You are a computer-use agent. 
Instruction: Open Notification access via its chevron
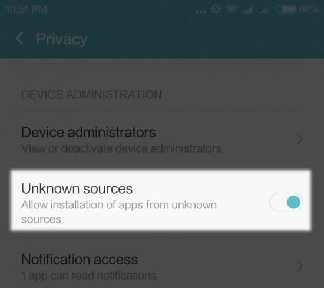pos(300,266)
